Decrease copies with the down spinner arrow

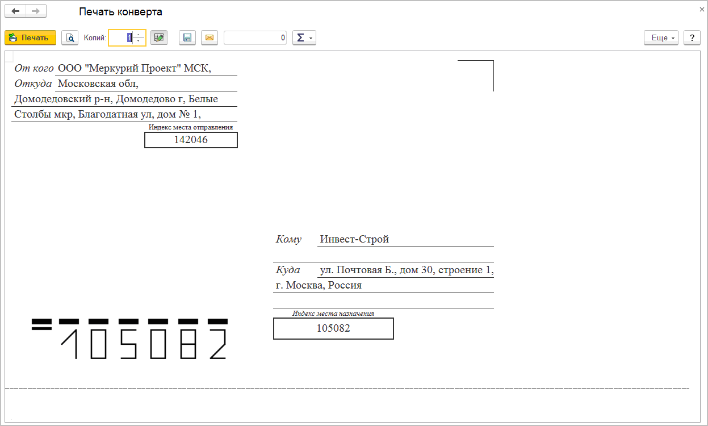click(139, 41)
